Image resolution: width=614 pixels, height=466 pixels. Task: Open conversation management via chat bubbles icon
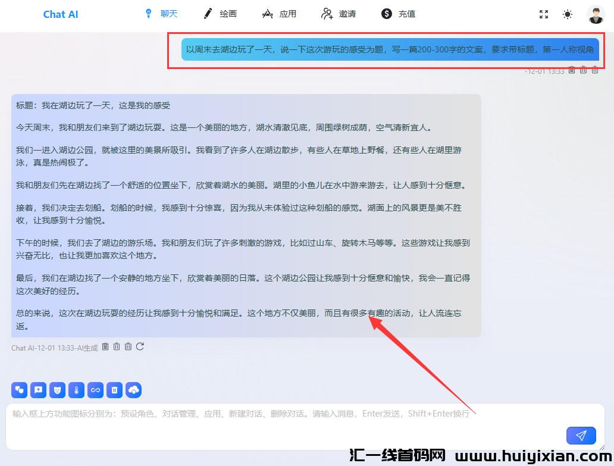click(19, 390)
